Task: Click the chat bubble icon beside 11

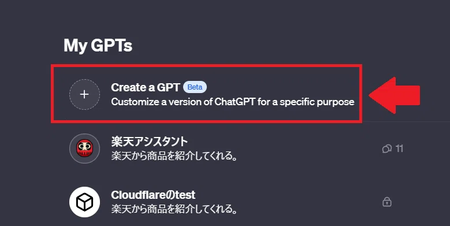Action: pyautogui.click(x=387, y=149)
